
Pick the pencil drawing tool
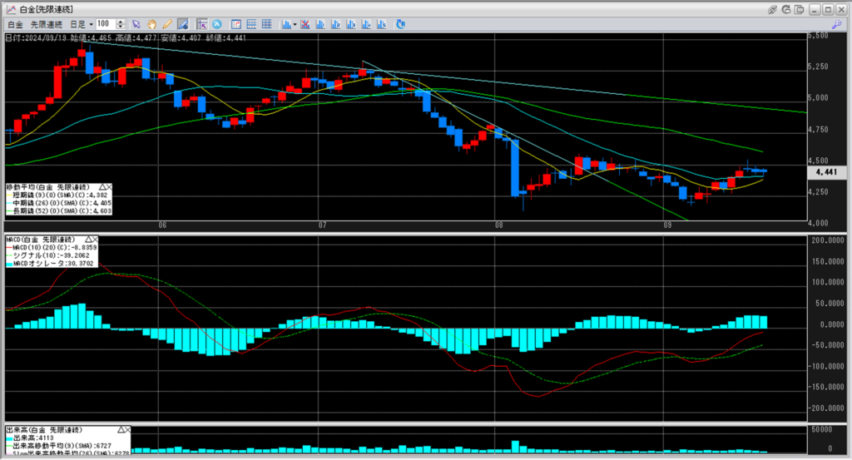(166, 24)
